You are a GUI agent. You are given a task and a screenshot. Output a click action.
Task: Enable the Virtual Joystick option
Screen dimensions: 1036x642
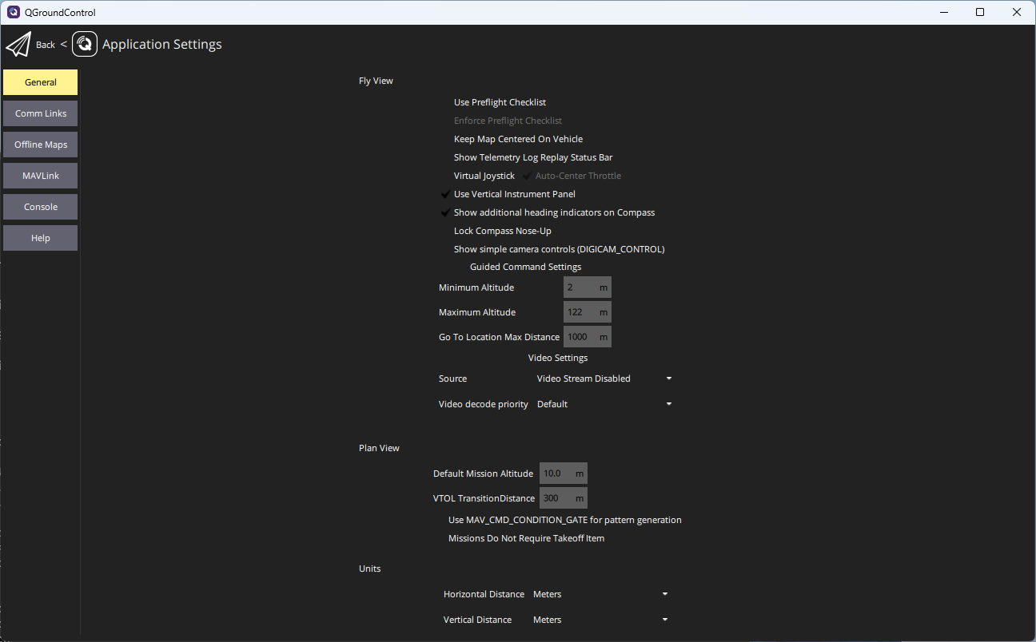478,176
